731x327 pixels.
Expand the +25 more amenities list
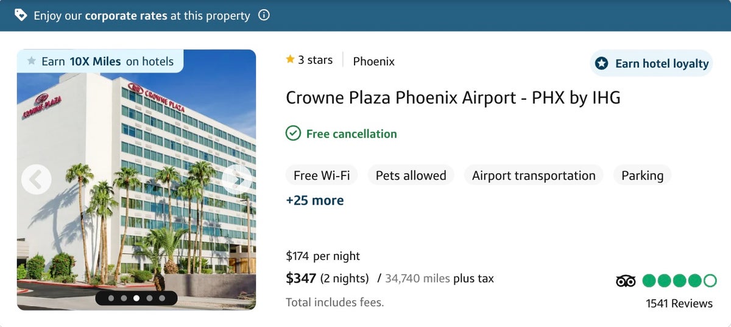point(314,200)
